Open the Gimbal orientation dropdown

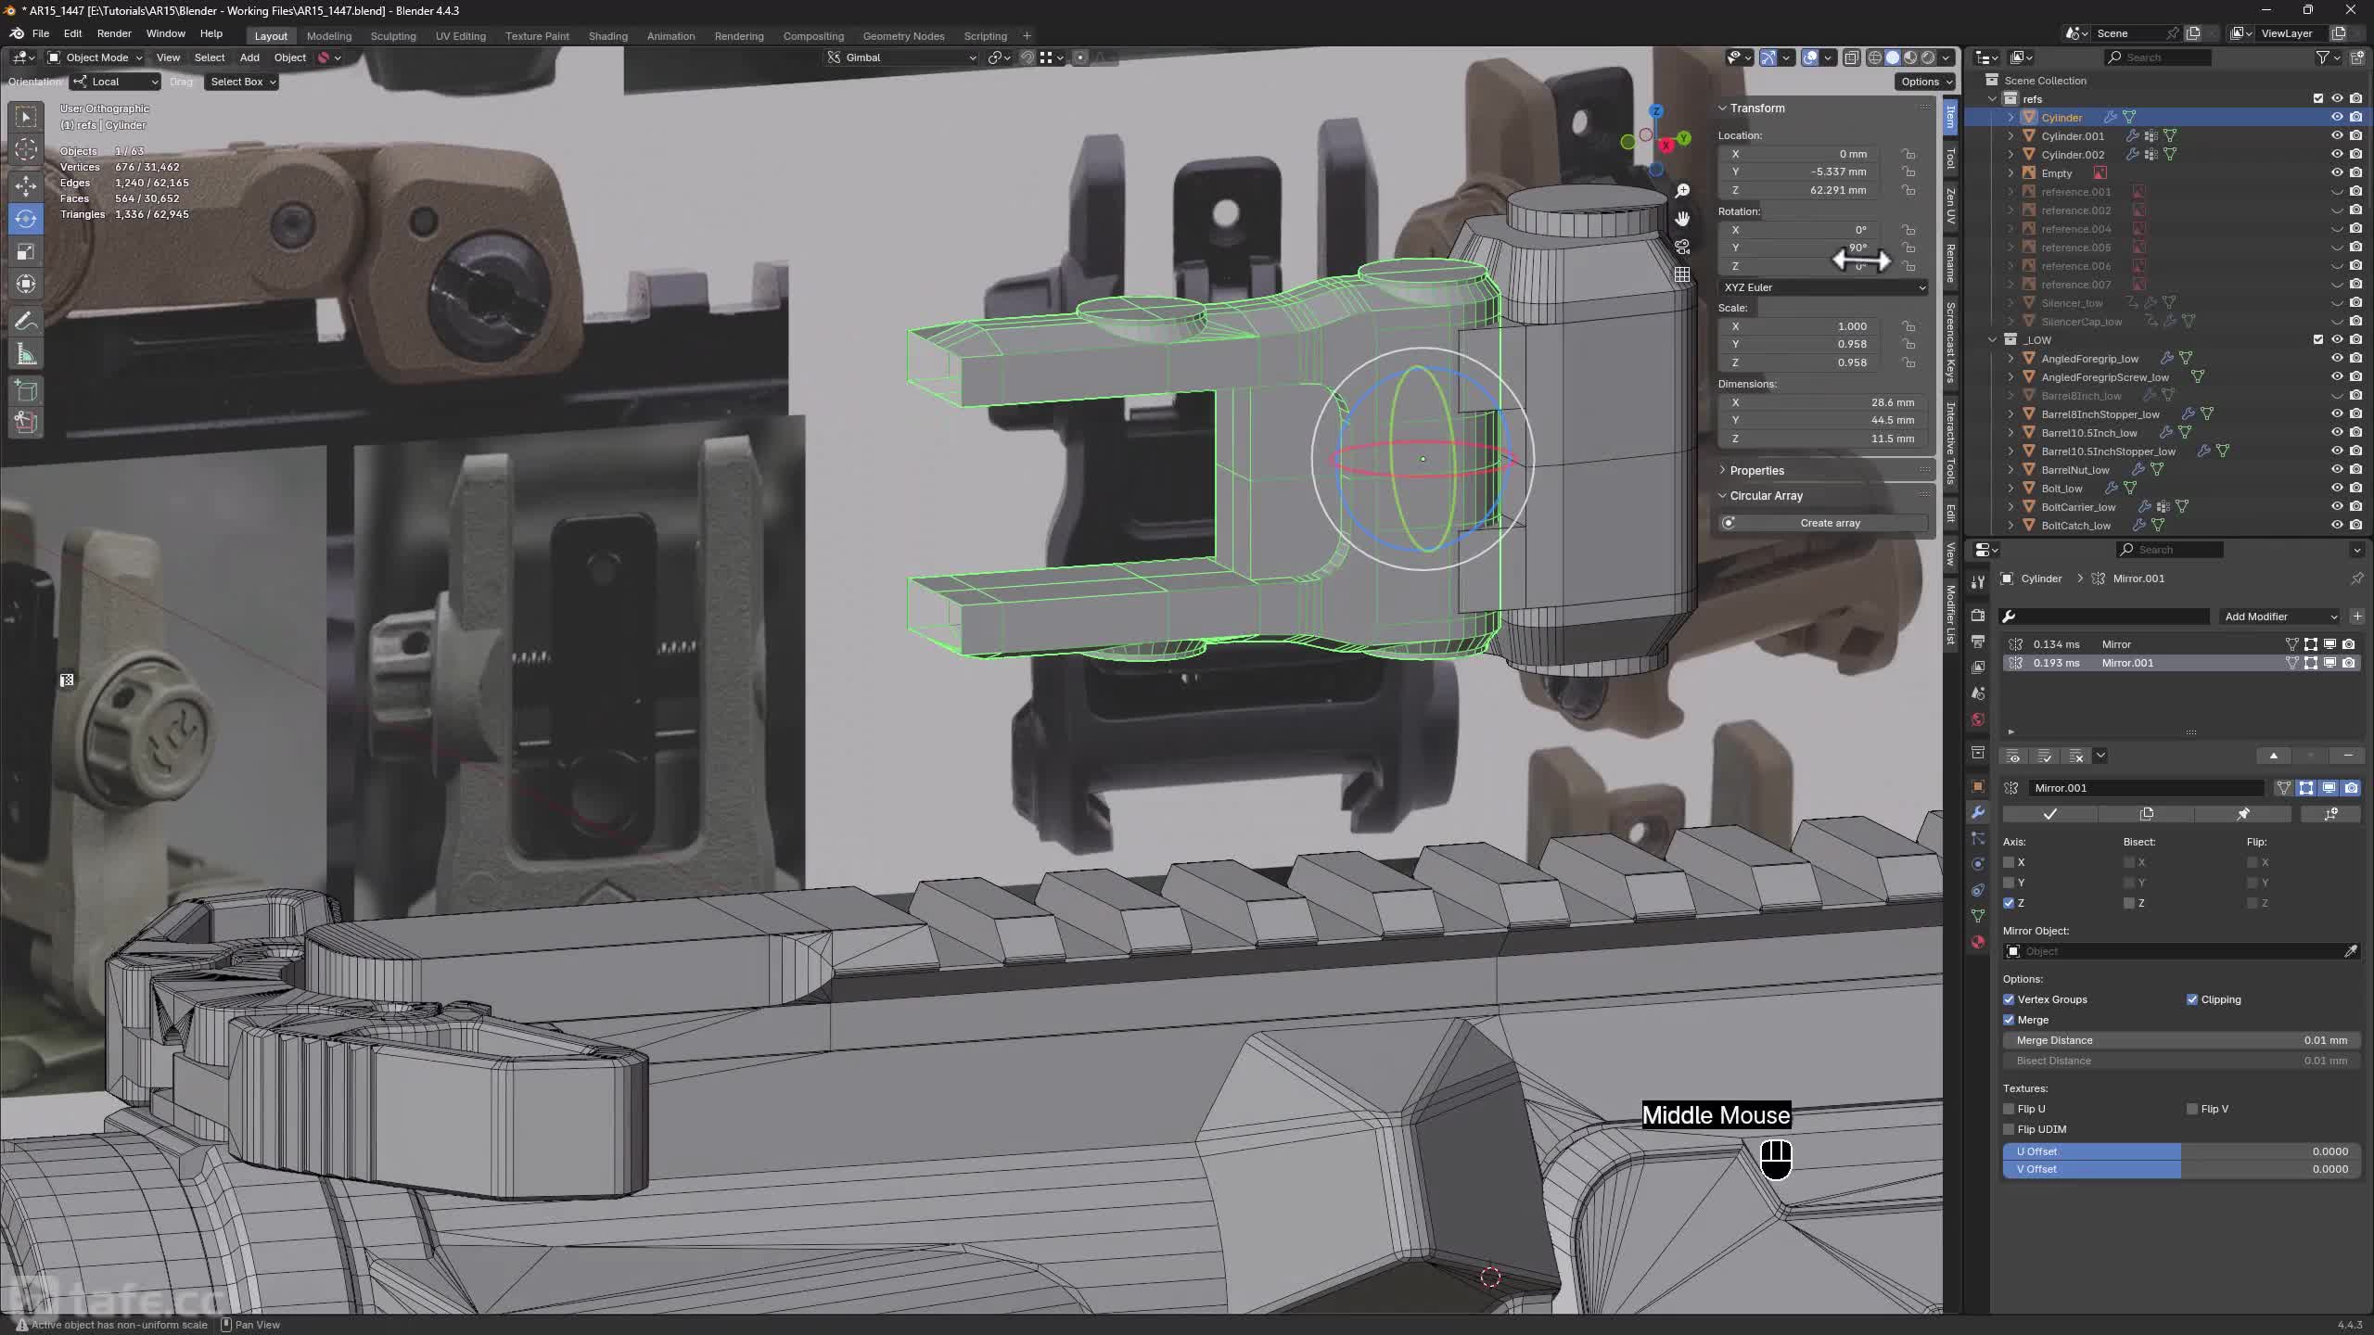pyautogui.click(x=901, y=57)
